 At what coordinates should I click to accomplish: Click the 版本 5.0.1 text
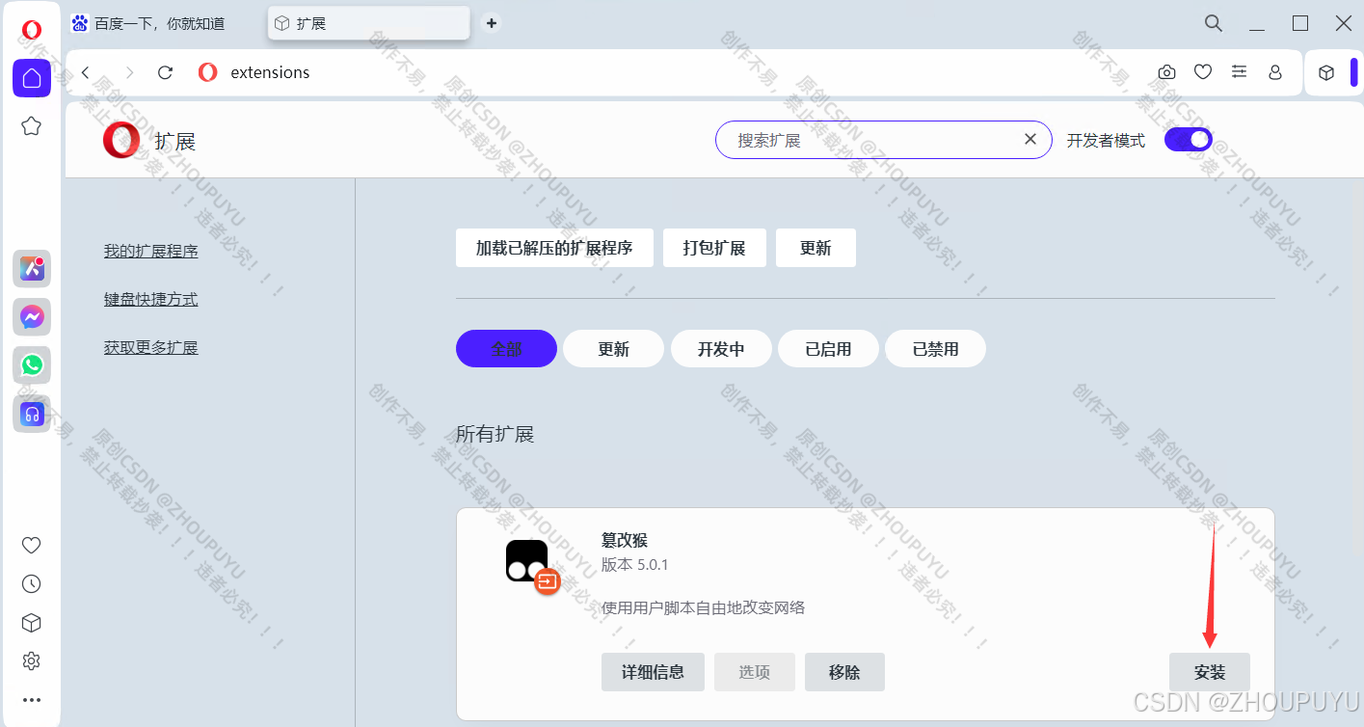[635, 564]
